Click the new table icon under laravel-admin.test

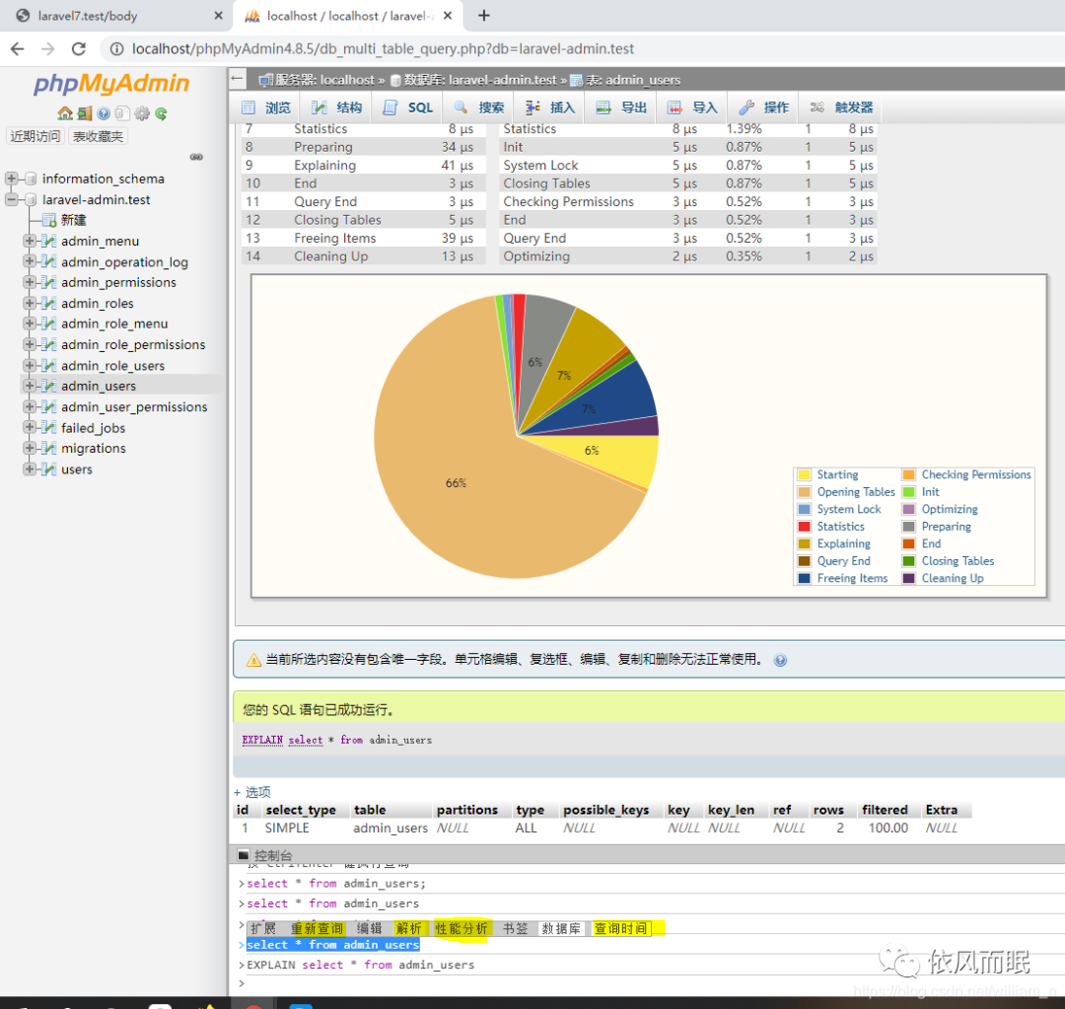[49, 220]
